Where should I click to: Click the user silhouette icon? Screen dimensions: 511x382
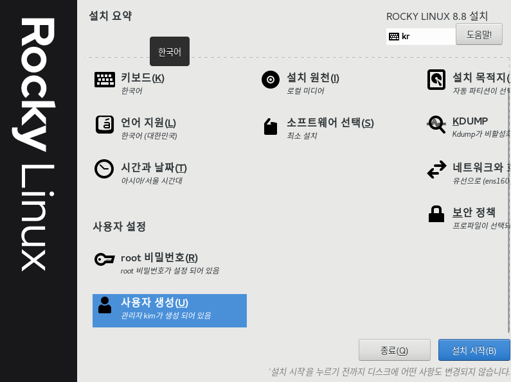pyautogui.click(x=105, y=305)
